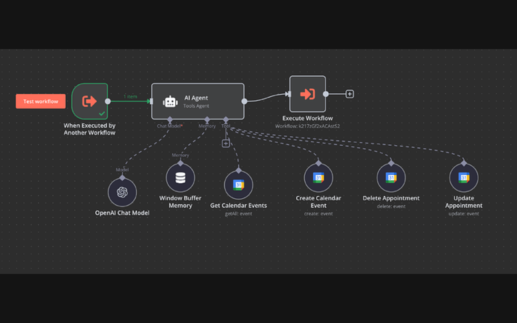Image resolution: width=517 pixels, height=323 pixels.
Task: Click the 'update: event' subtitle text
Action: click(464, 214)
